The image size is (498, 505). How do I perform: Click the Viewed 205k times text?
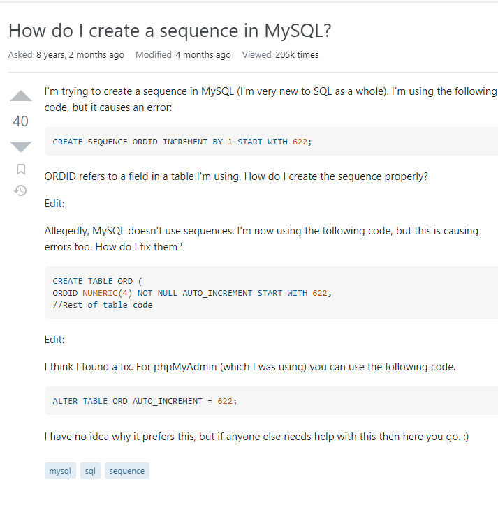tap(280, 54)
